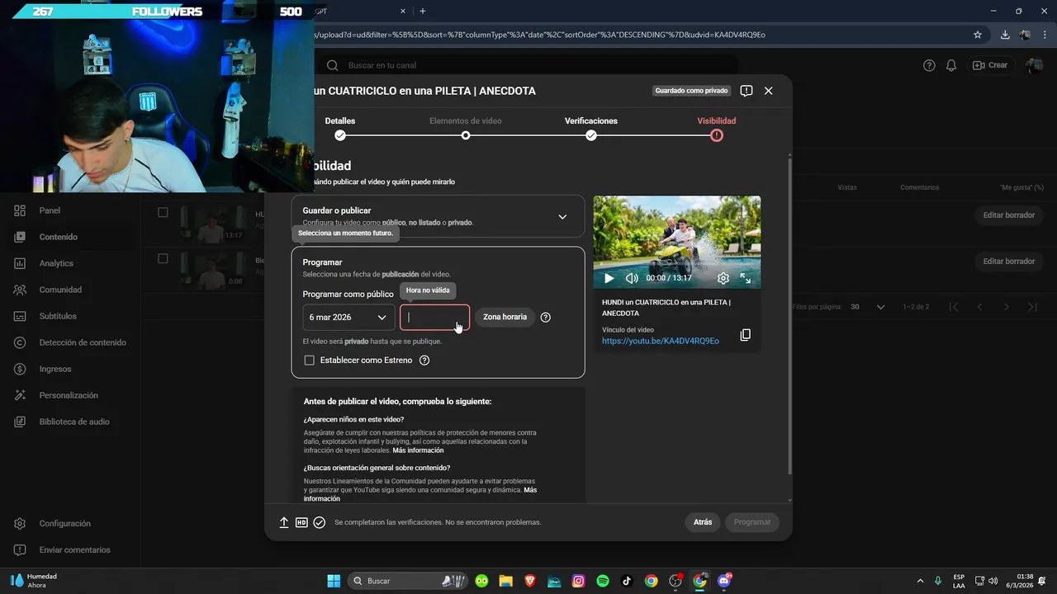Open the youtu.be/KA4DV4RQ9Eo link

(660, 341)
